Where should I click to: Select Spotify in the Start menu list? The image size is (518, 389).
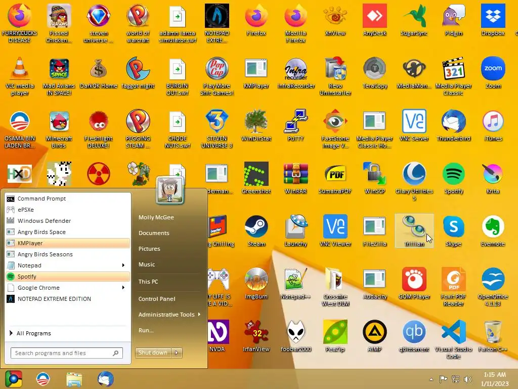click(68, 277)
